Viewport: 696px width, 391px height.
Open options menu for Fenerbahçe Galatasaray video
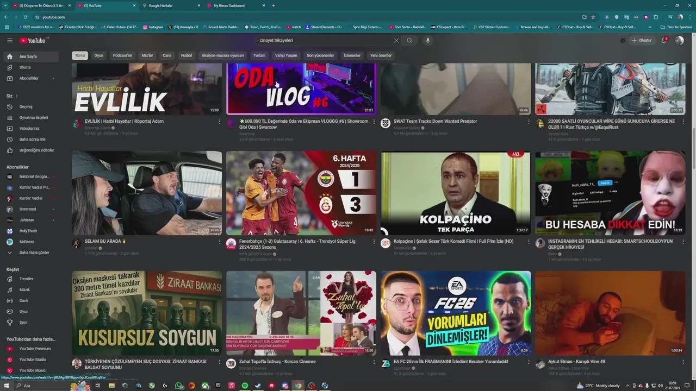point(374,242)
